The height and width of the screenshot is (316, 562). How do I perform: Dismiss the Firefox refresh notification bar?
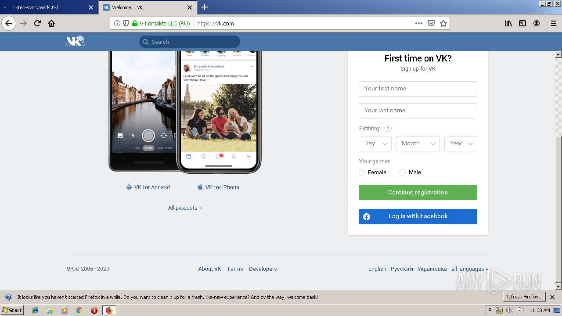pyautogui.click(x=552, y=297)
